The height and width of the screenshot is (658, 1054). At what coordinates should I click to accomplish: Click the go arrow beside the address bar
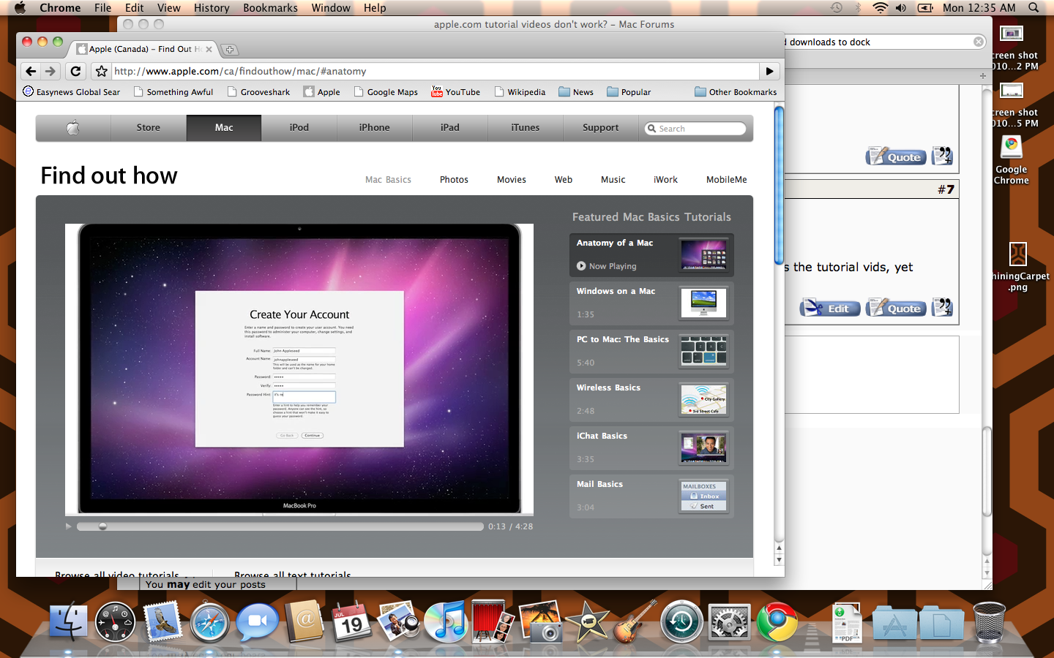tap(769, 71)
